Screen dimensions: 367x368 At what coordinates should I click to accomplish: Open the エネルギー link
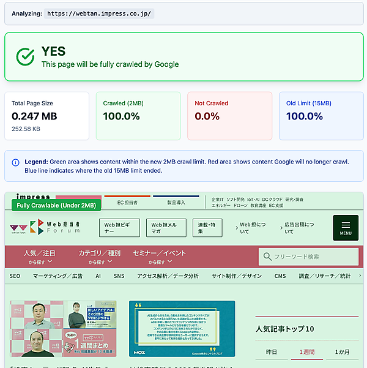pos(221,206)
